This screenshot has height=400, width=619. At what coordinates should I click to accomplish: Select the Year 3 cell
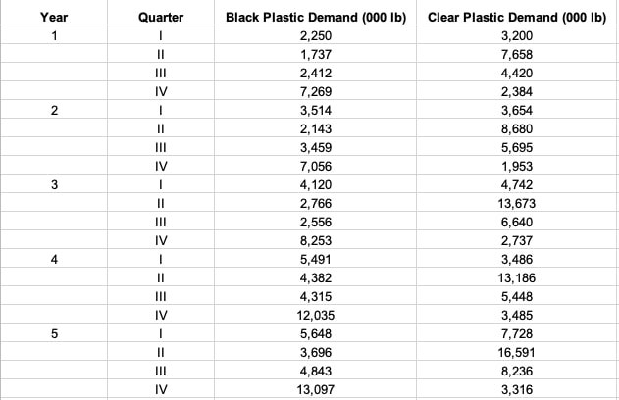[54, 184]
